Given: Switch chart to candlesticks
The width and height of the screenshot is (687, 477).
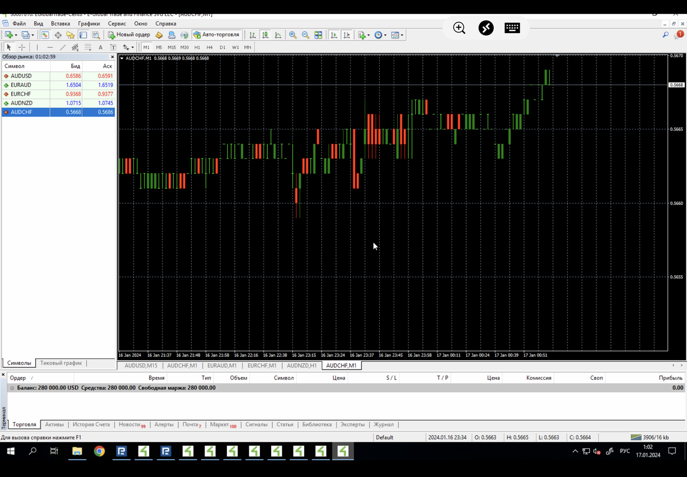Looking at the screenshot, I should (x=265, y=35).
